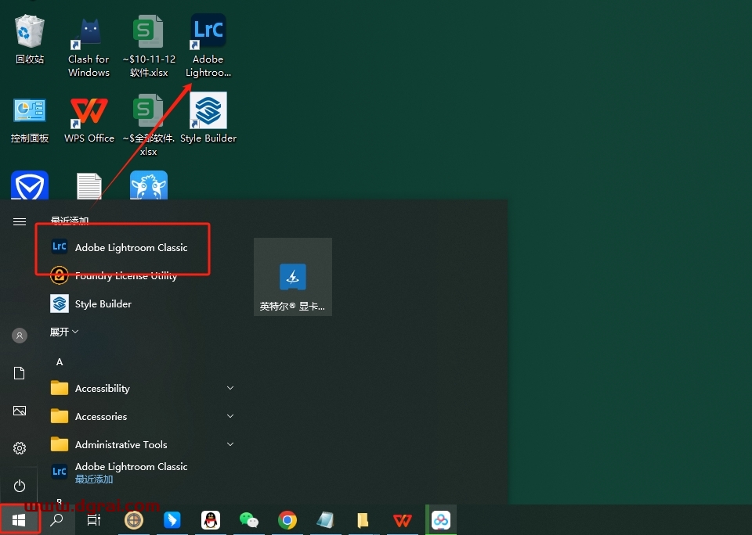Click the letter A section header
Viewport: 752px width, 535px height.
pos(60,362)
